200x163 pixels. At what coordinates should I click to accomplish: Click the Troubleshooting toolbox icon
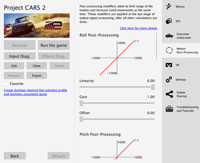[169, 109]
